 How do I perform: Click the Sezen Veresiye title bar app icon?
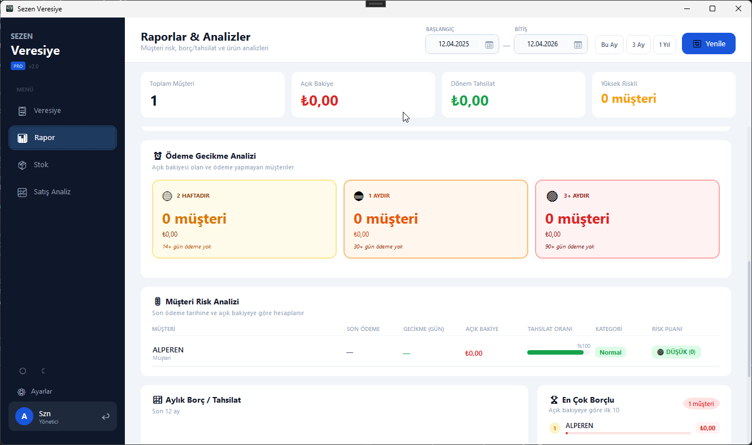tap(10, 8)
